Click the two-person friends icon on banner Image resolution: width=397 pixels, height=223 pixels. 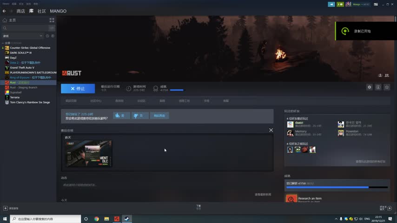tap(387, 75)
